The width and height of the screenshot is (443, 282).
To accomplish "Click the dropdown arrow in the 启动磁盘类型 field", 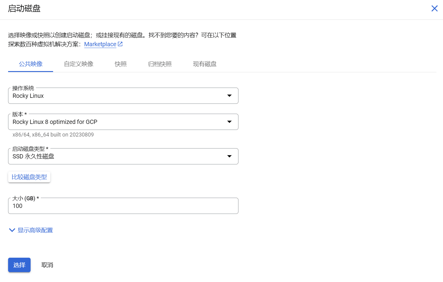I will [x=229, y=156].
